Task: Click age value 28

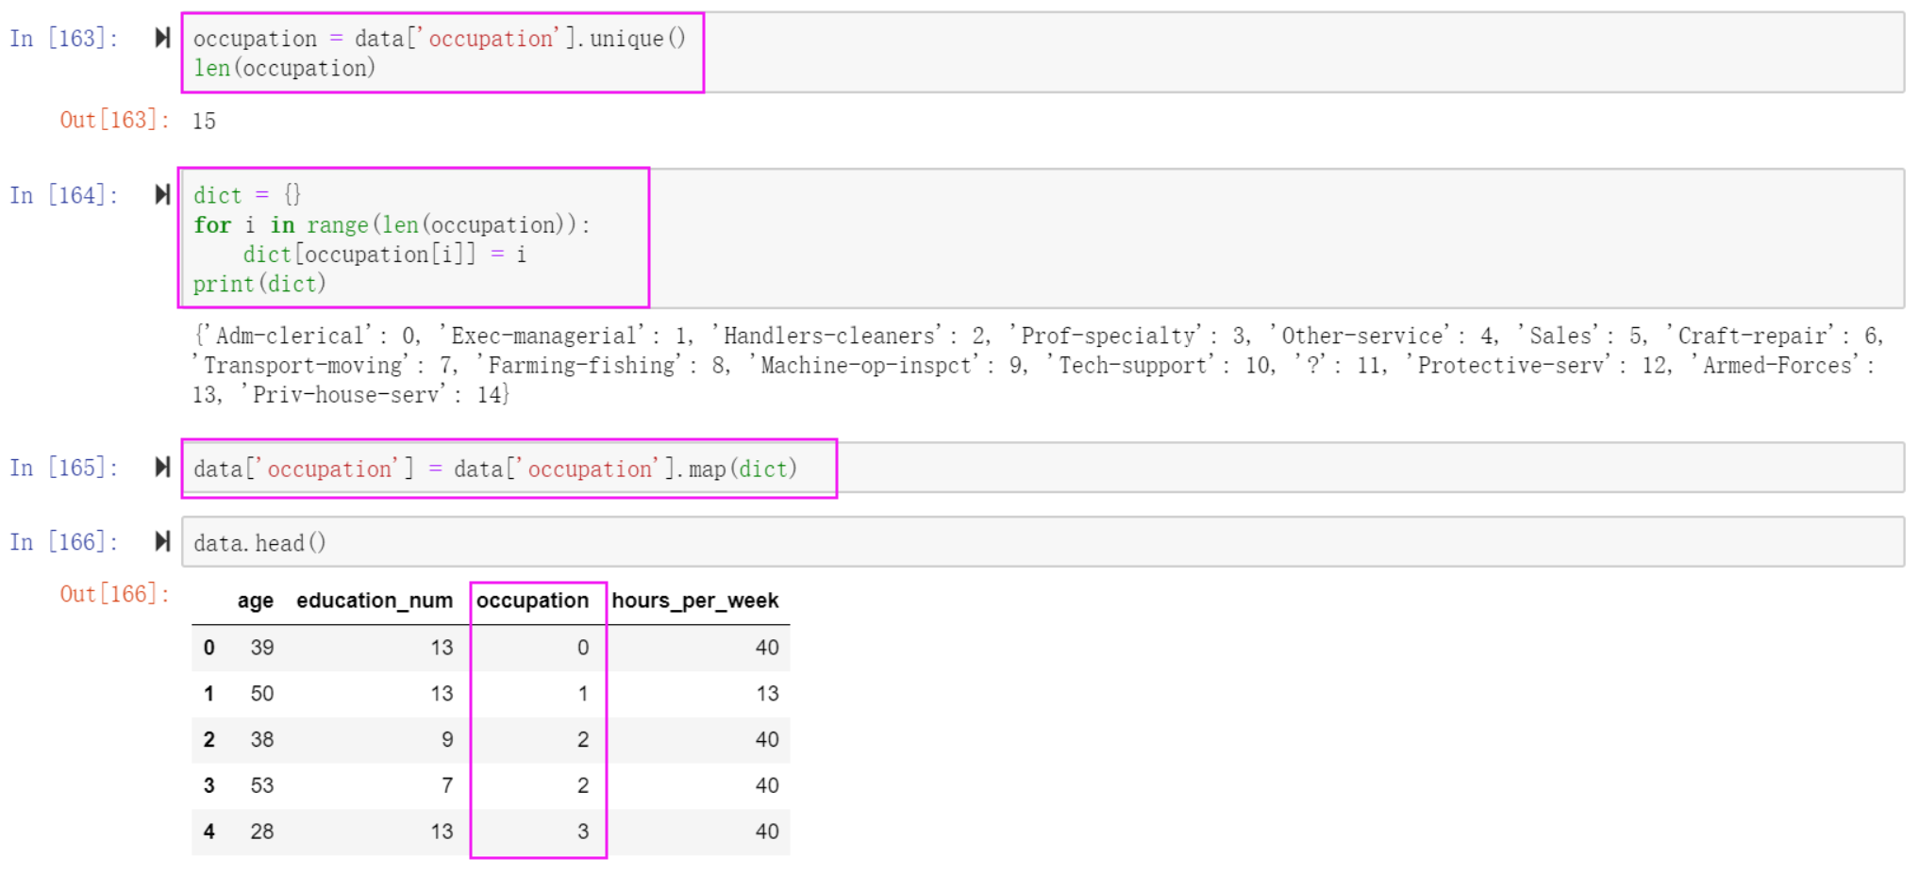Action: click(x=262, y=832)
